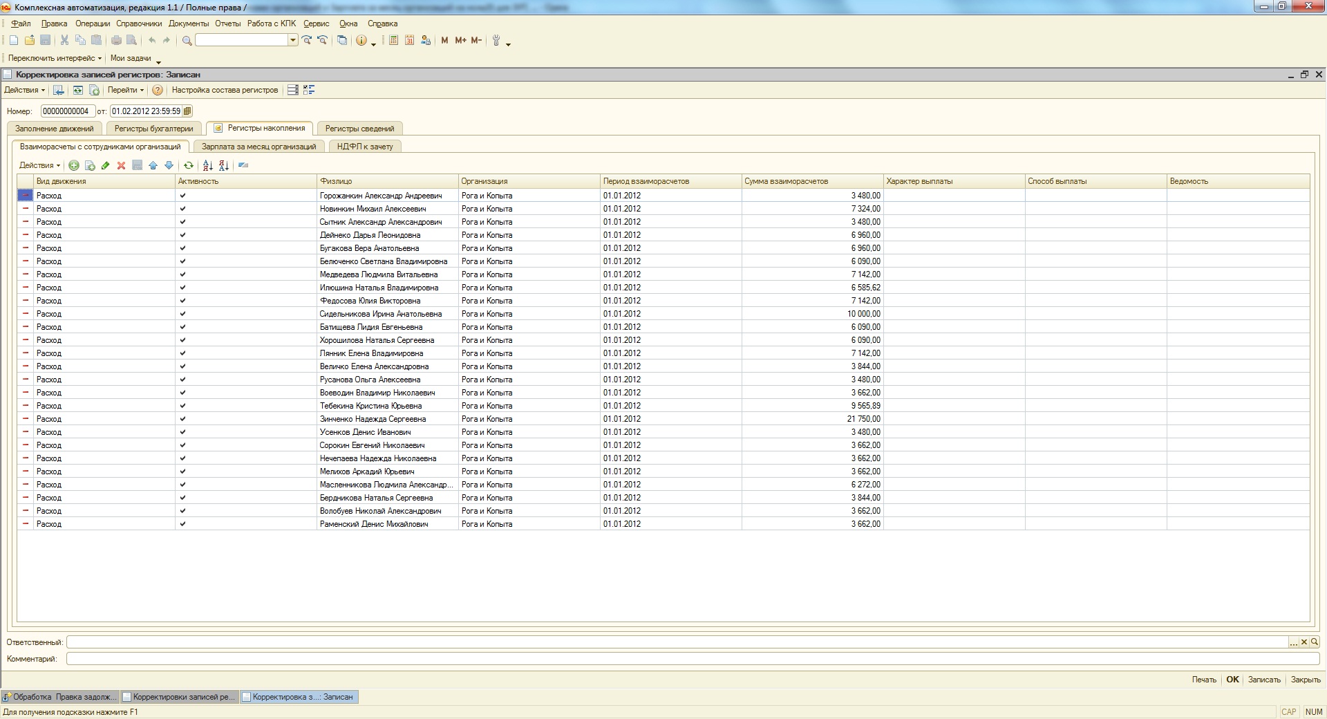
Task: Expand the search box dropdown arrow
Action: (293, 41)
